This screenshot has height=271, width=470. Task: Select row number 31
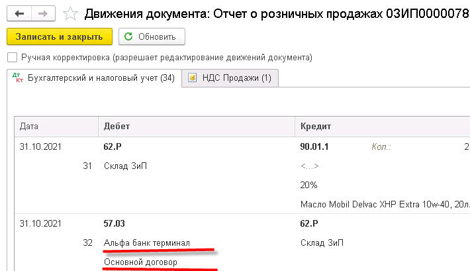[87, 166]
